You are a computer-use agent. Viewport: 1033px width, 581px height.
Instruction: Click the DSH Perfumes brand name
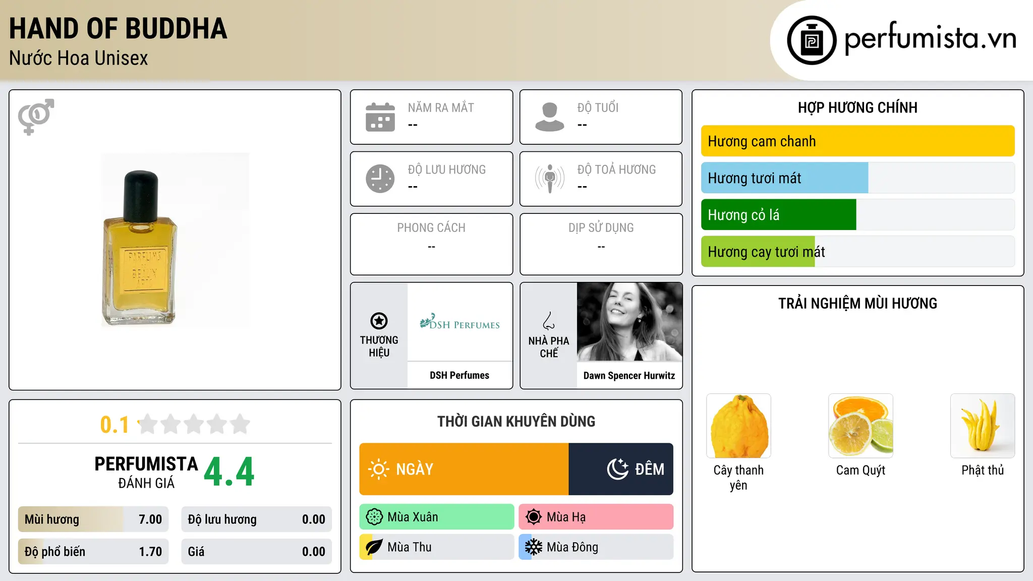[x=460, y=375]
